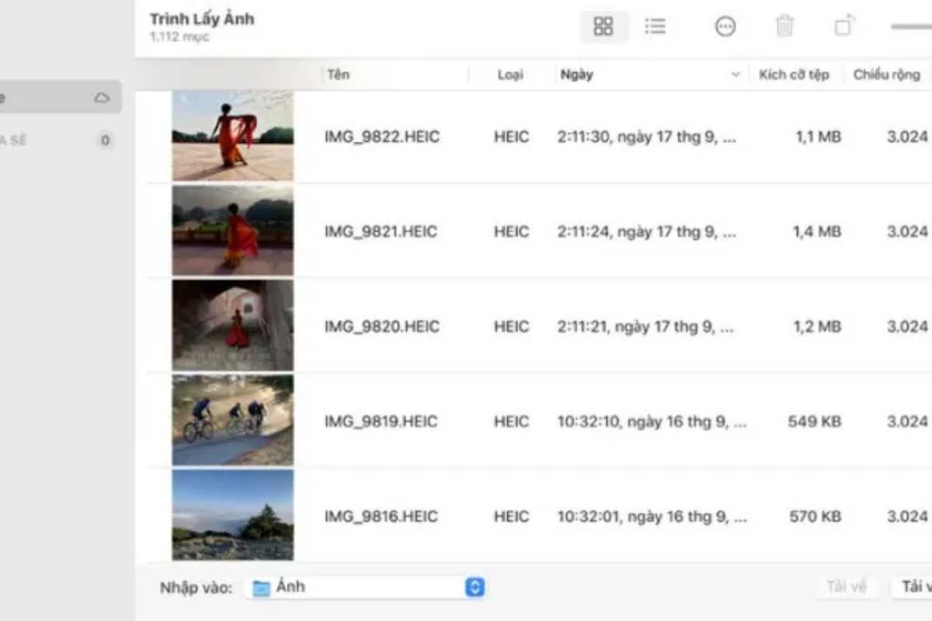Click file name IMG_9816.HEIC
Image resolution: width=932 pixels, height=621 pixels.
(x=381, y=516)
